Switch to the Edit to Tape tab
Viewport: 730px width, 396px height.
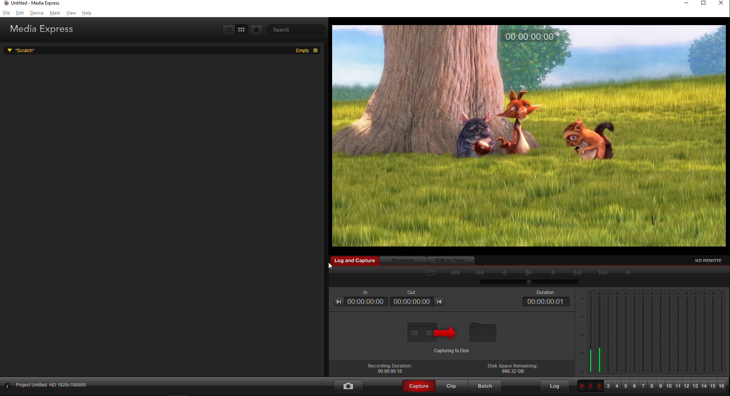point(450,261)
